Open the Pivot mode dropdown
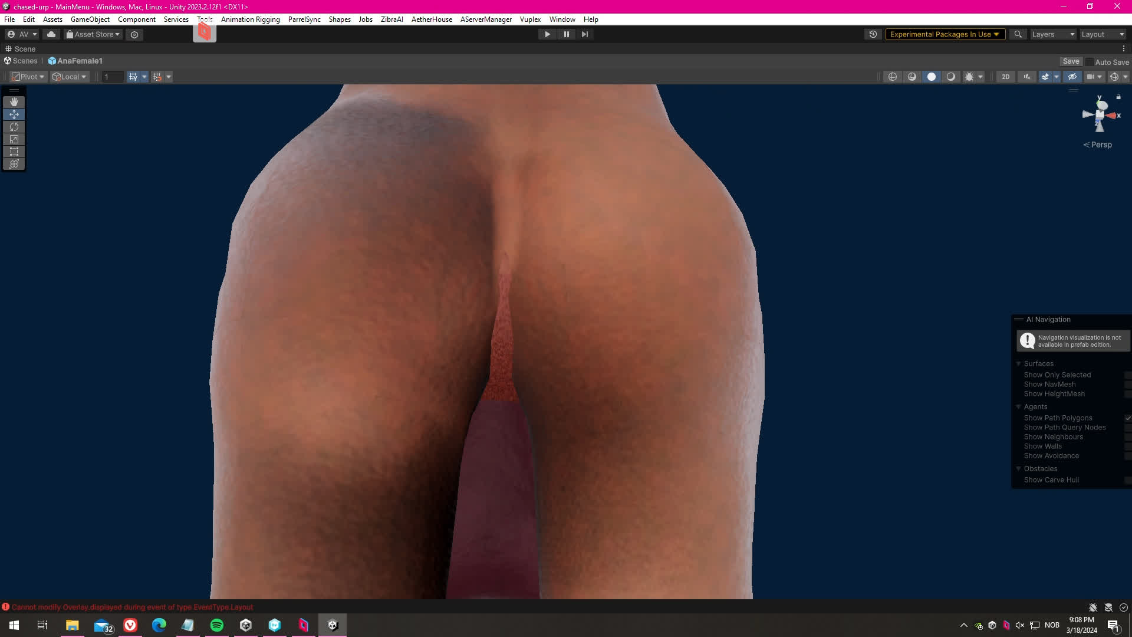This screenshot has height=637, width=1132. 28,77
